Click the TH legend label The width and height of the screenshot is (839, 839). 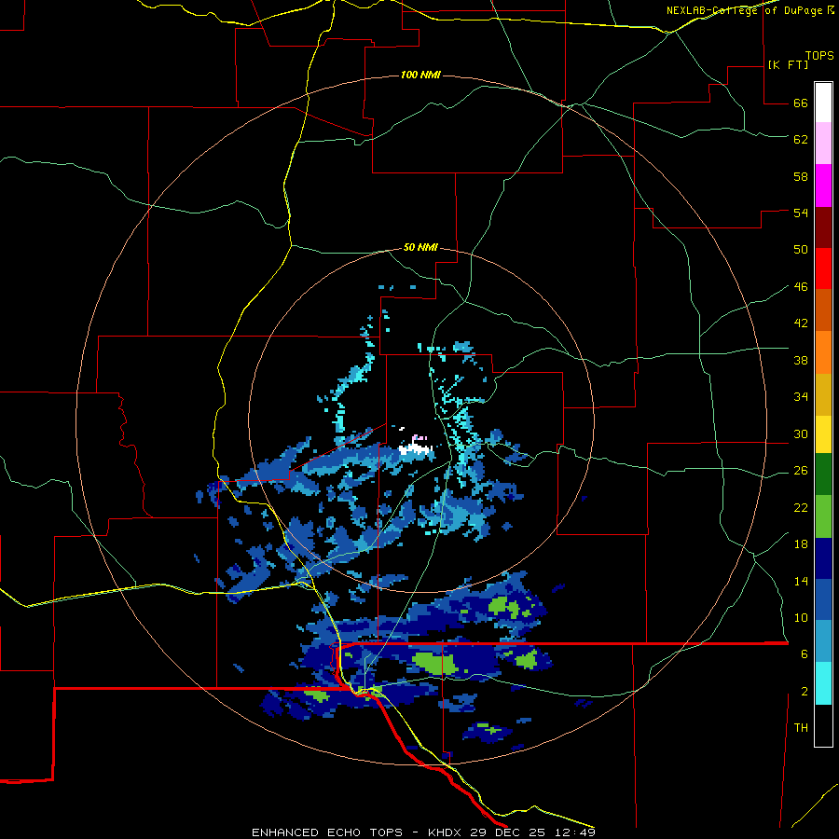coord(801,727)
